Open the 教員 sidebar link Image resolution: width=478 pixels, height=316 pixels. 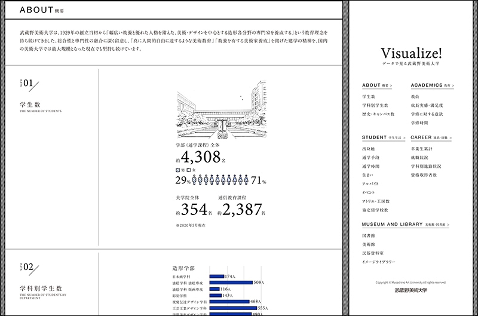415,97
